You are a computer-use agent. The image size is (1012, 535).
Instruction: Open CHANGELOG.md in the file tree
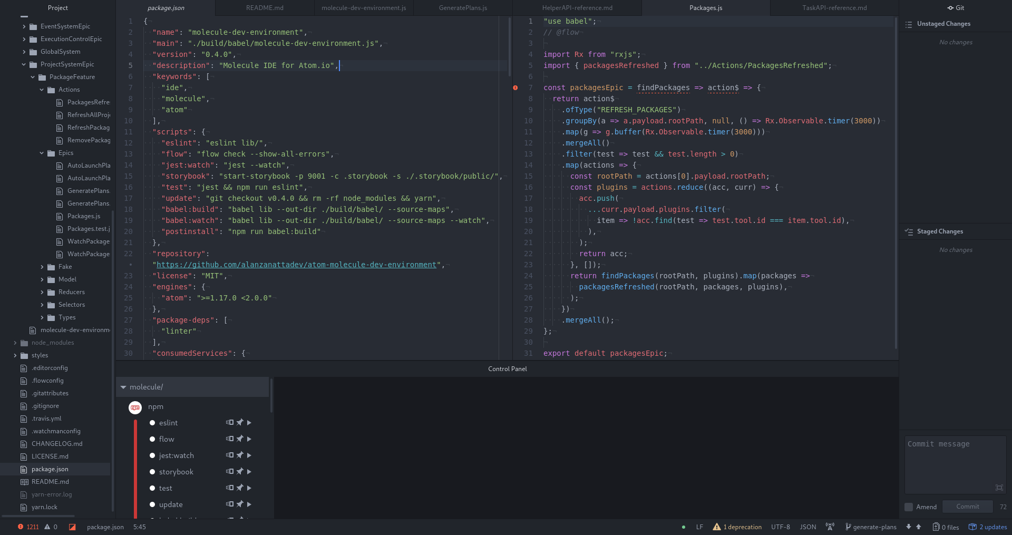56,444
